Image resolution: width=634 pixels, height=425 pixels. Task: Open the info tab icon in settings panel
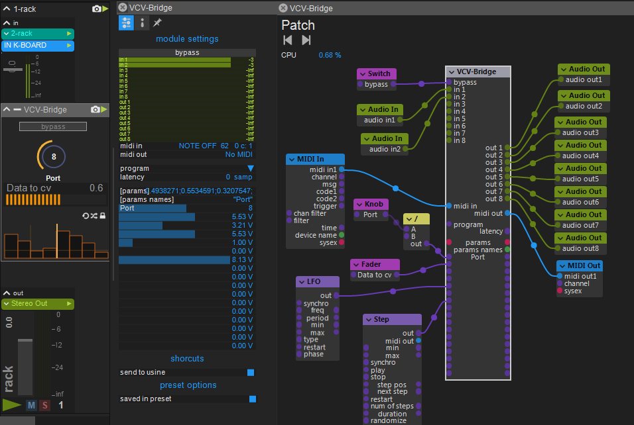(142, 23)
